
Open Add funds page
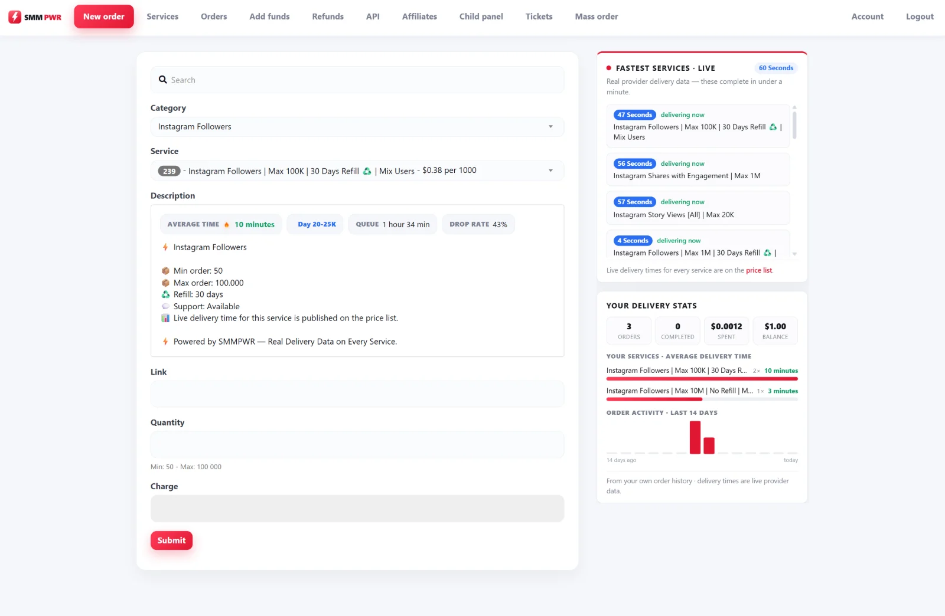tap(269, 17)
